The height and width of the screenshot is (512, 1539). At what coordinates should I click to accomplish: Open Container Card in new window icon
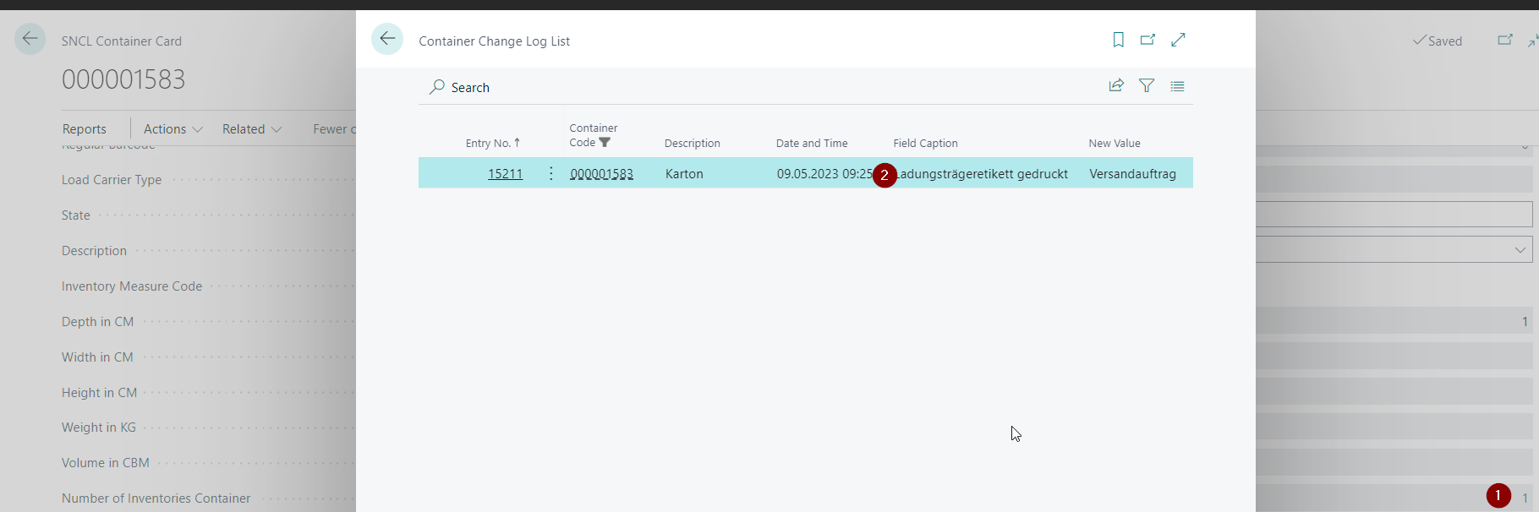[1505, 40]
